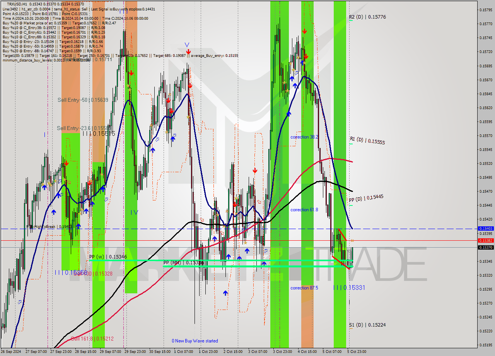The width and height of the screenshot is (495, 356).
Task: Click the '5 Oct 23:00' time label
Action: point(357,352)
